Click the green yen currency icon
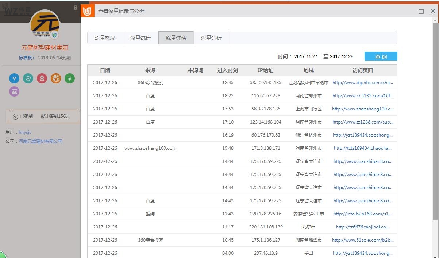Image resolution: width=439 pixels, height=258 pixels. pos(70,78)
